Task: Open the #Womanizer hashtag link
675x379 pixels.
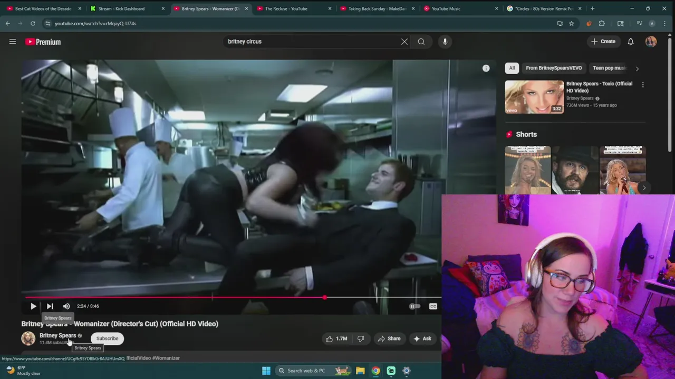Action: click(166, 358)
